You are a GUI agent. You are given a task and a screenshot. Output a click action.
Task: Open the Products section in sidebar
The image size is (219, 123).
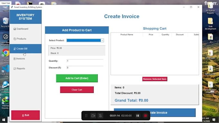[x=25, y=39]
